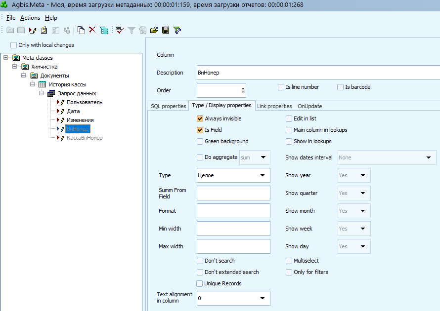Click the Description field containing ВнНомер

[x=318, y=73]
